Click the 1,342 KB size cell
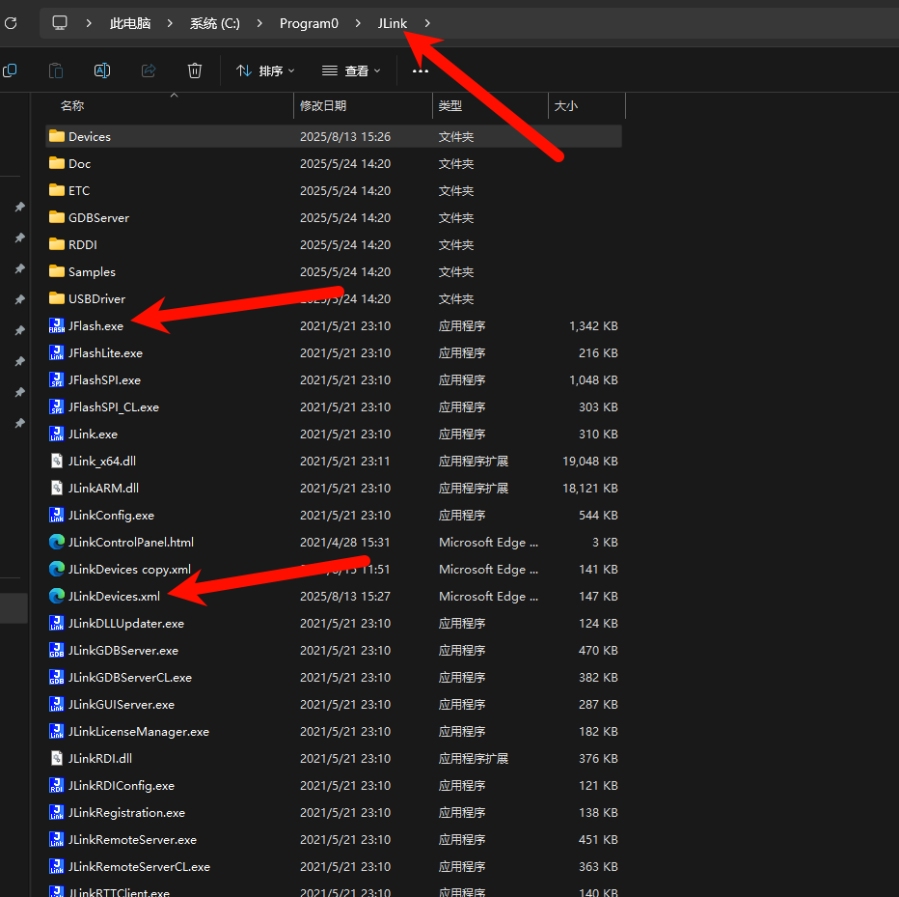 click(x=593, y=326)
